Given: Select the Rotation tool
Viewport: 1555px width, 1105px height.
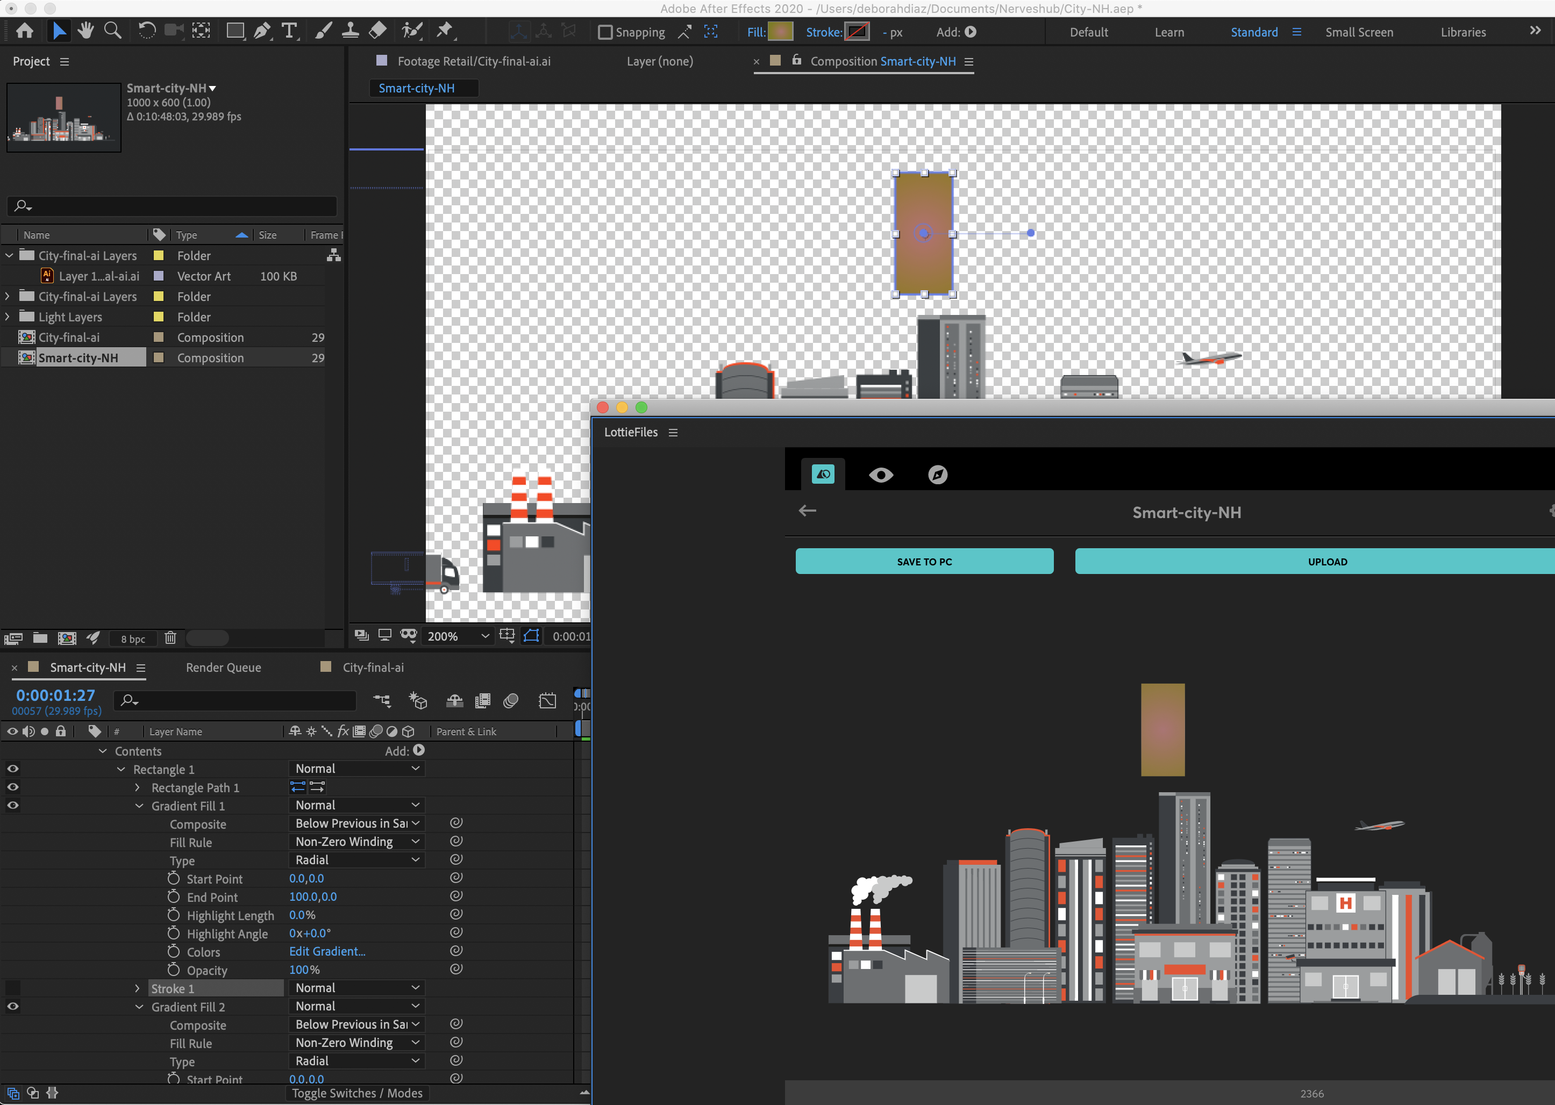Looking at the screenshot, I should [x=147, y=31].
